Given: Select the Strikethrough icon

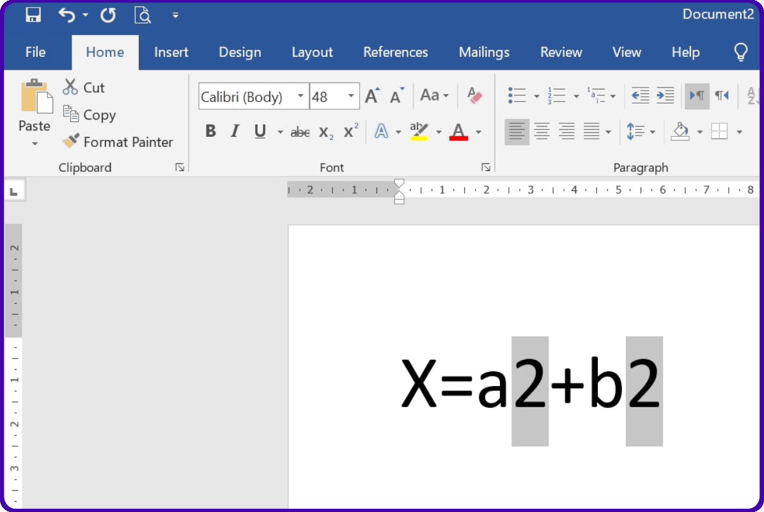Looking at the screenshot, I should pos(299,132).
